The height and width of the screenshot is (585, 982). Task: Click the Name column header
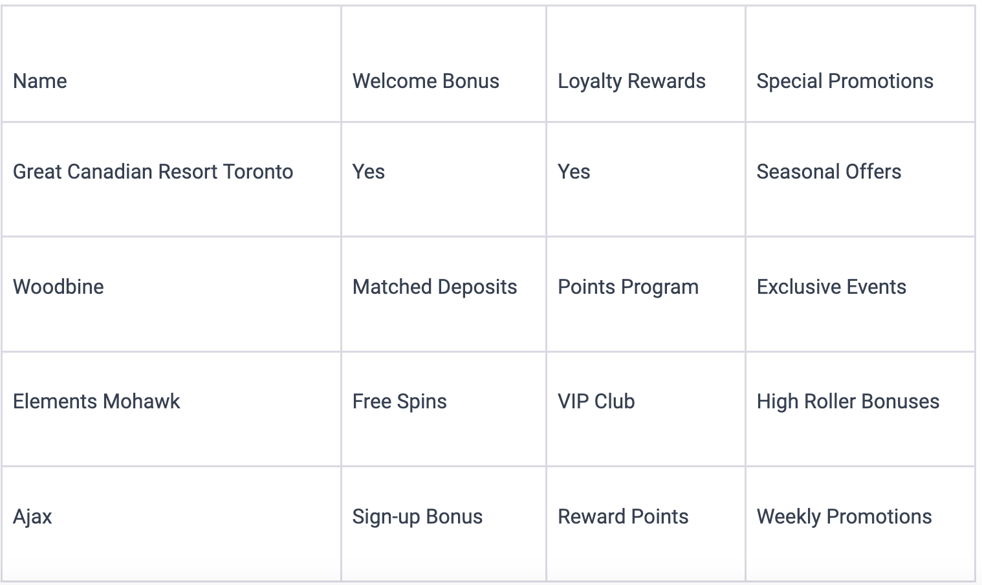point(40,81)
